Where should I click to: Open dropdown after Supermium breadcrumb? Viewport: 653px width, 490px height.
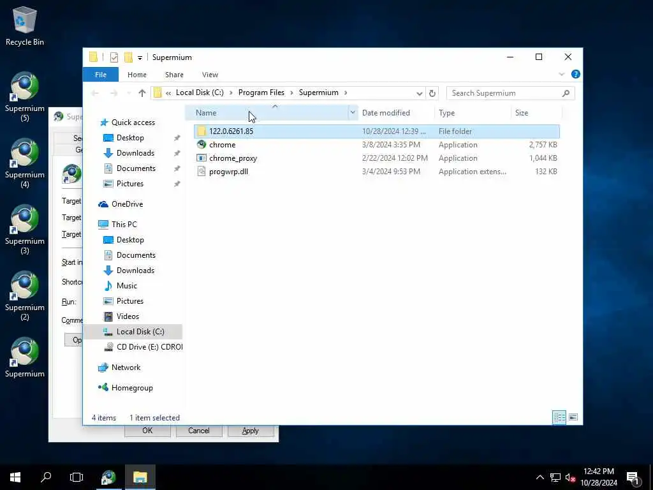click(x=346, y=93)
